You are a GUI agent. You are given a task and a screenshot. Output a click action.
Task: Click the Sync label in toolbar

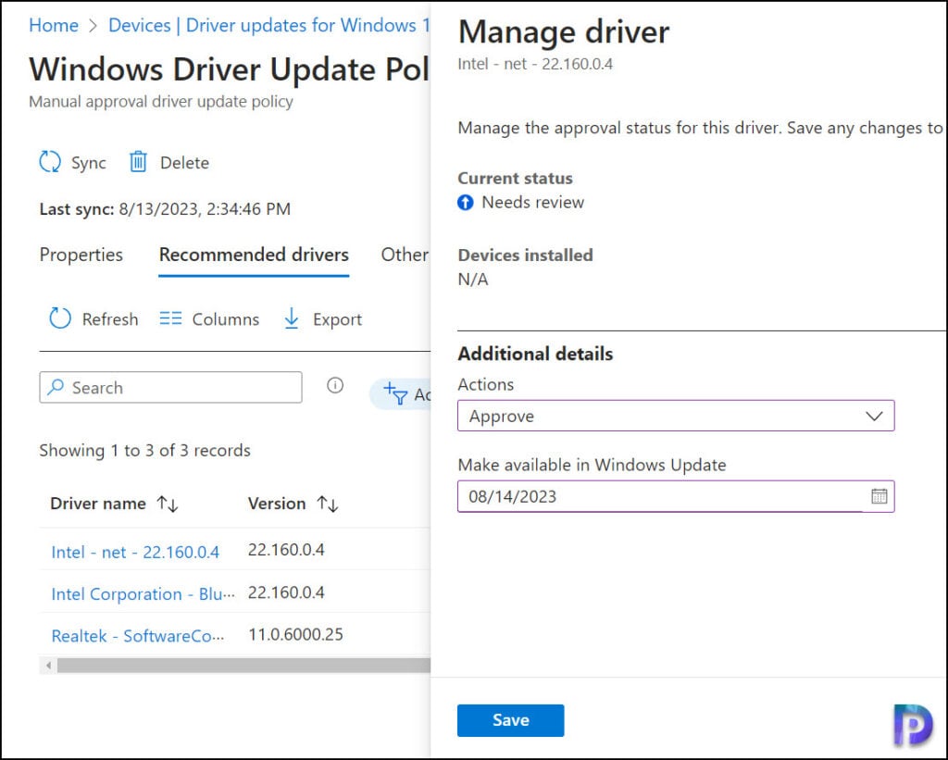tap(88, 163)
